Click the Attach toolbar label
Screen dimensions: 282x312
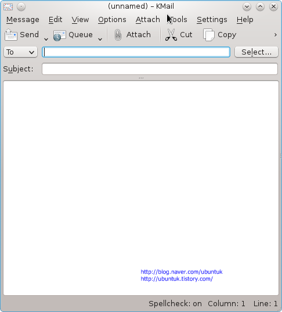(139, 35)
